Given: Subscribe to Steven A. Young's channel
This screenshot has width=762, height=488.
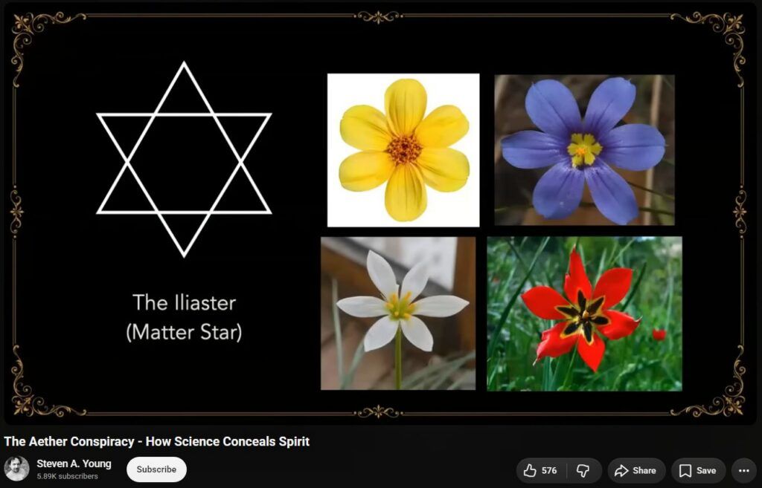Looking at the screenshot, I should [x=156, y=469].
